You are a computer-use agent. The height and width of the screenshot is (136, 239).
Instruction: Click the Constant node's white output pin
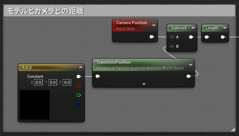coord(79,76)
